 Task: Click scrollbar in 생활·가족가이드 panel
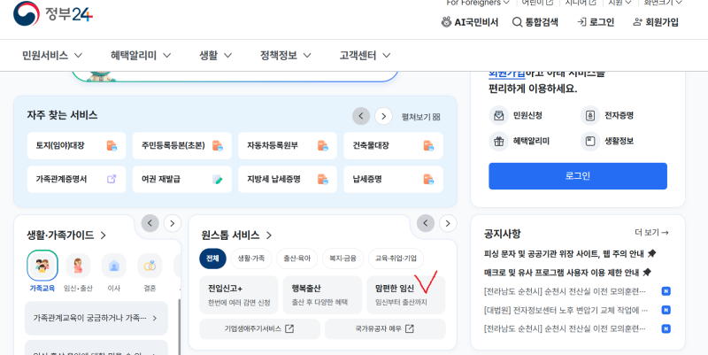click(180, 327)
